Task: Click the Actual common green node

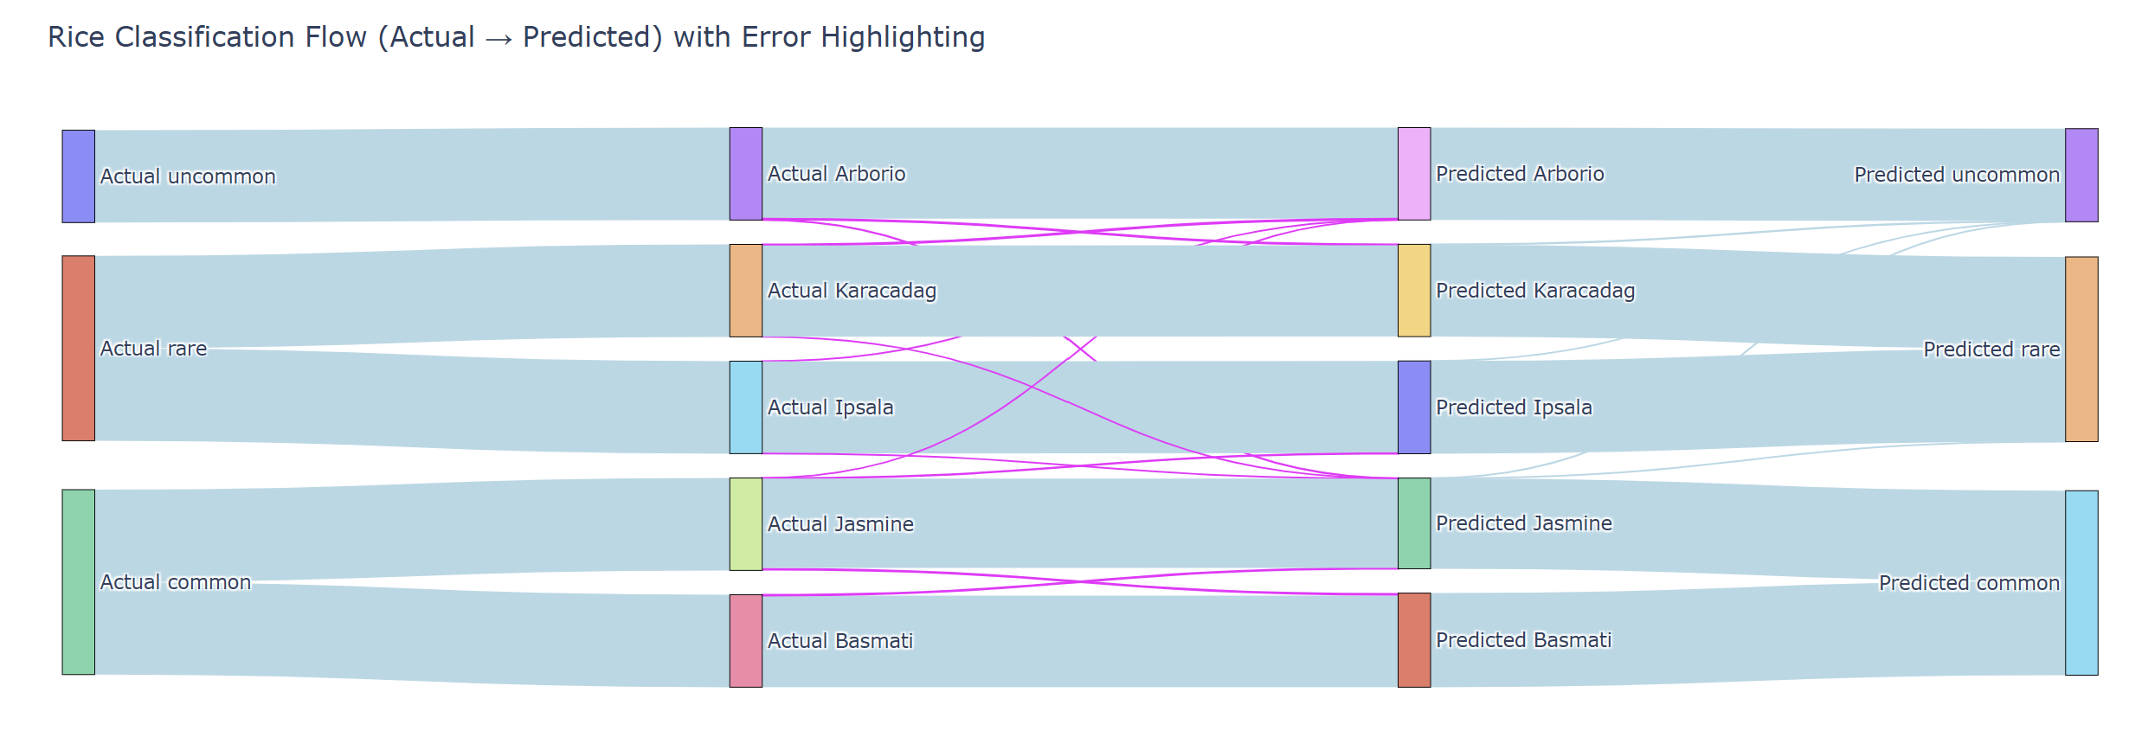Action: (x=78, y=582)
